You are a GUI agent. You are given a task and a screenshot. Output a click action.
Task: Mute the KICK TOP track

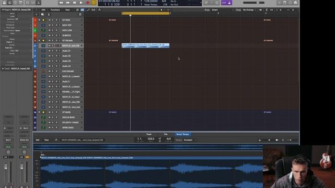(49, 25)
